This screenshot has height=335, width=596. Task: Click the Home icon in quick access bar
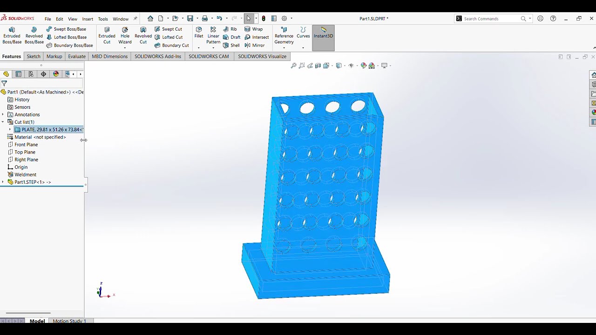coord(150,19)
